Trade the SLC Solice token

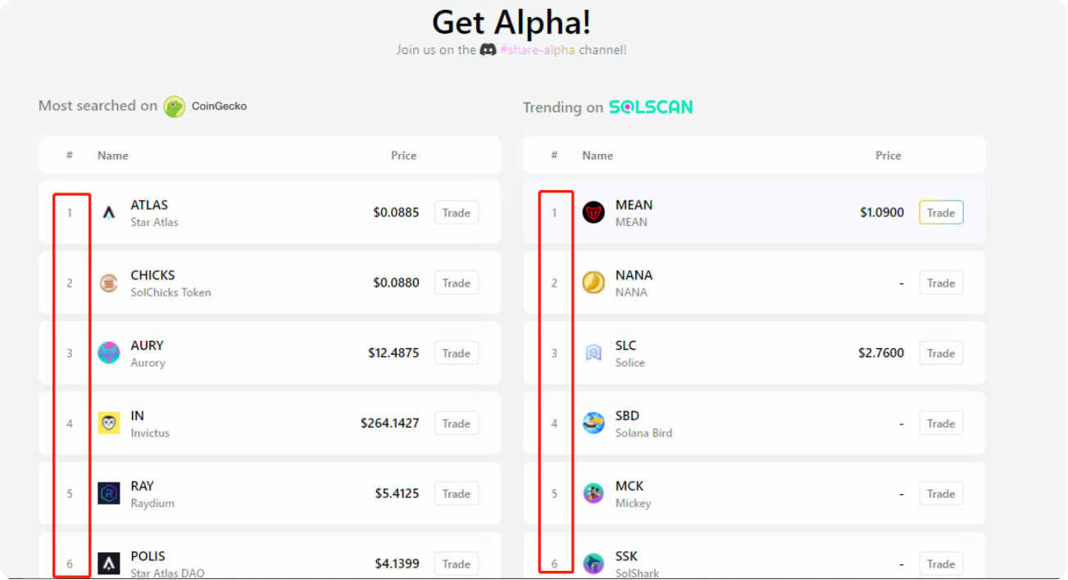(x=941, y=353)
